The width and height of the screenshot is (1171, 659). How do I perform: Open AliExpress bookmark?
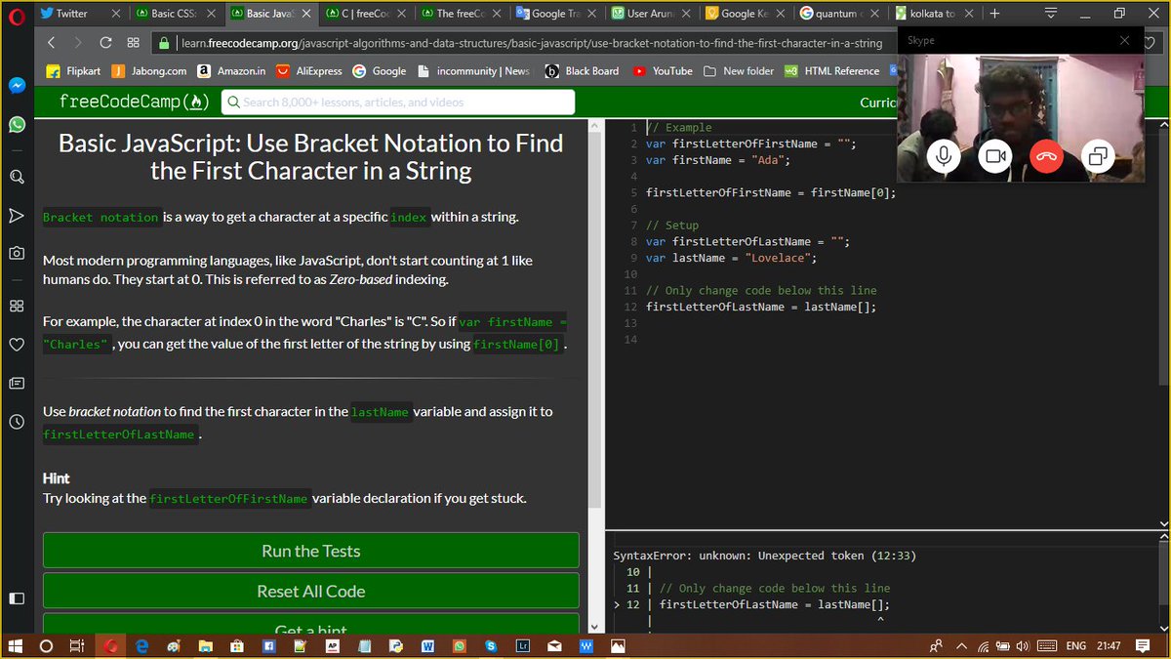click(x=308, y=71)
